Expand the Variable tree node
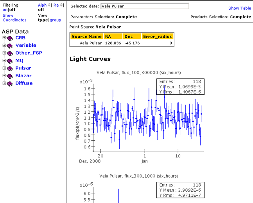 click(x=4, y=45)
